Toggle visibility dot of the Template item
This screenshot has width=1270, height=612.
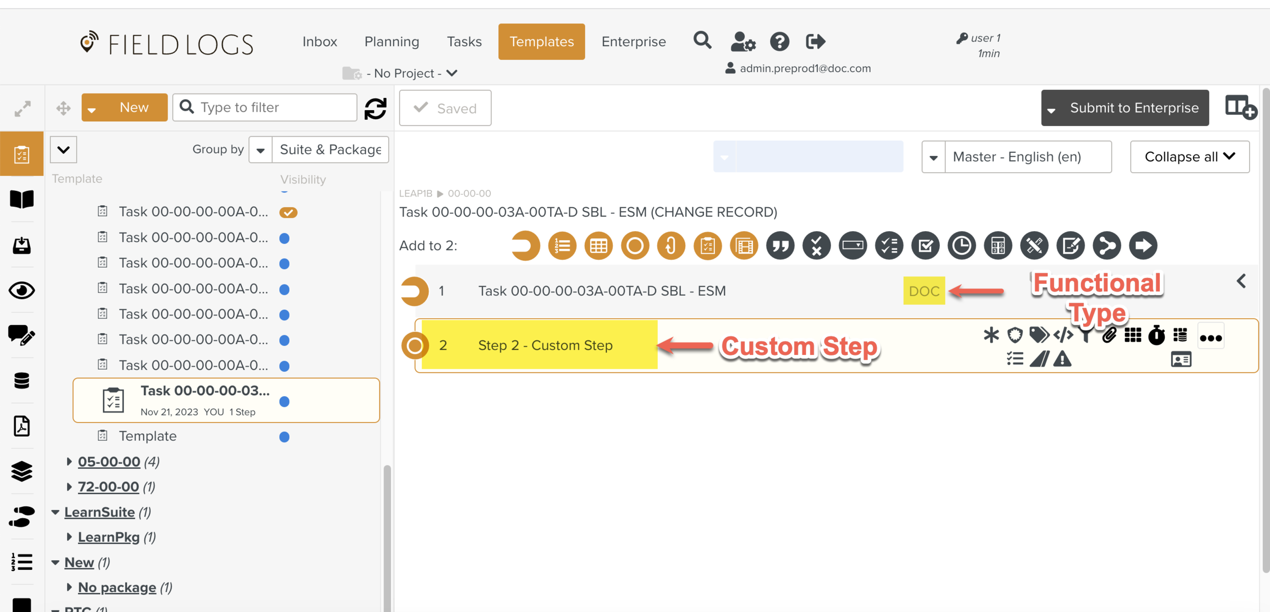[x=284, y=437]
